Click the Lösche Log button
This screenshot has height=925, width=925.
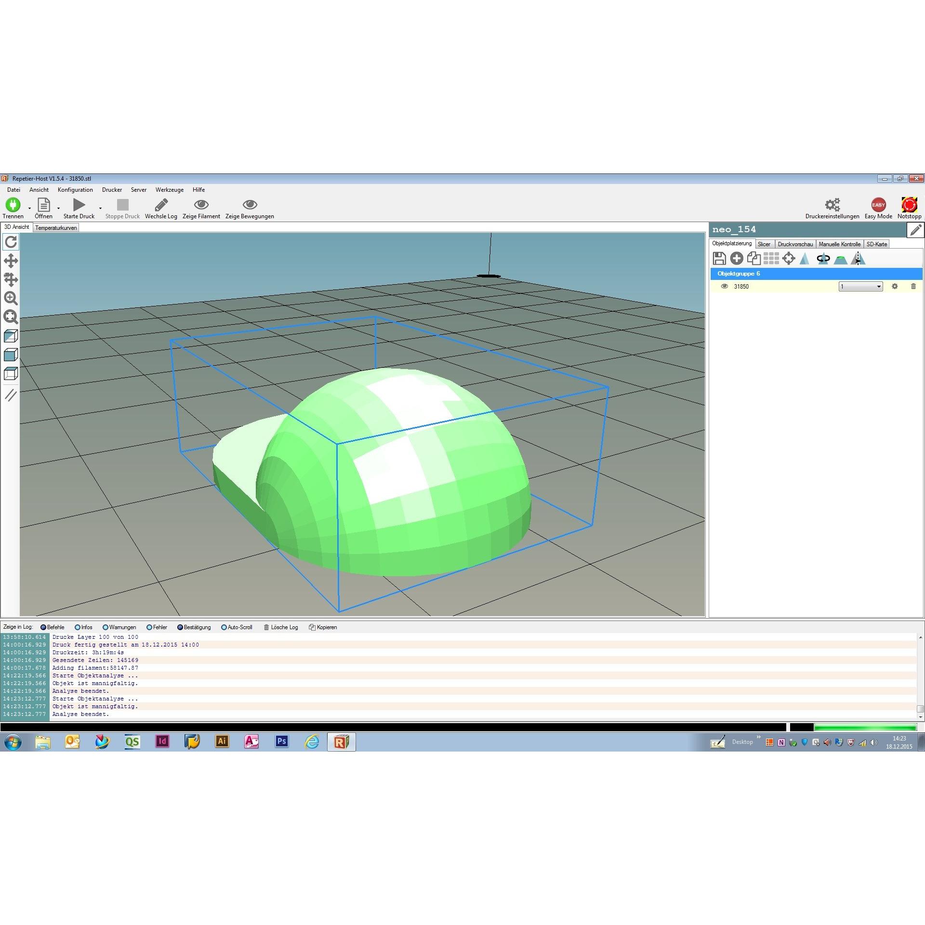281,627
